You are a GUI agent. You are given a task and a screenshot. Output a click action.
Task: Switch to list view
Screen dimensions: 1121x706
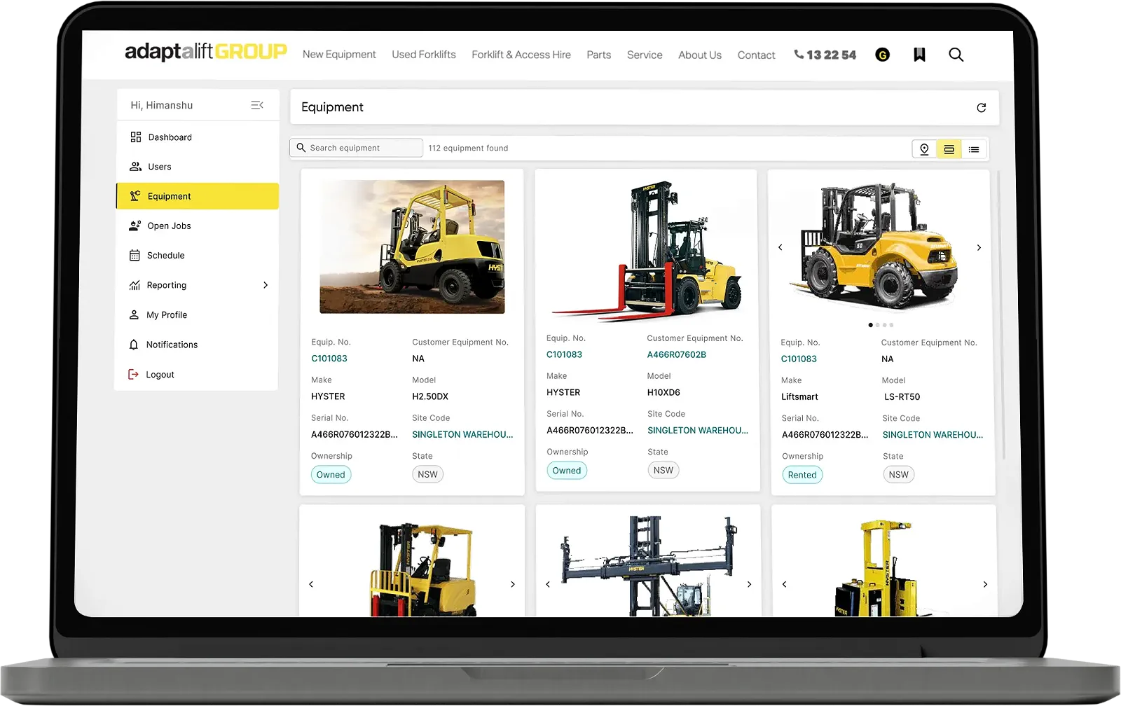click(x=974, y=149)
